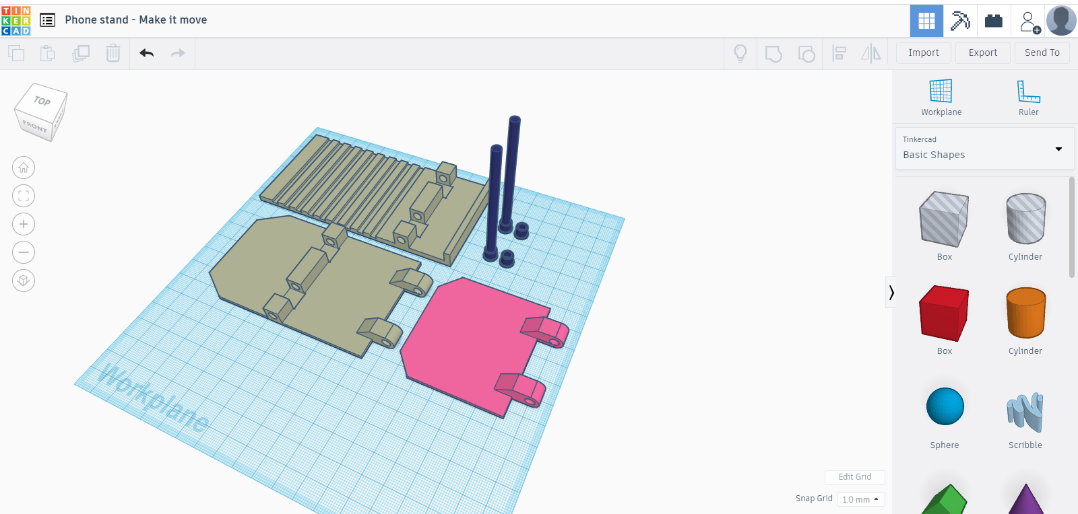Click the shapes panel scrollbar

click(1072, 227)
